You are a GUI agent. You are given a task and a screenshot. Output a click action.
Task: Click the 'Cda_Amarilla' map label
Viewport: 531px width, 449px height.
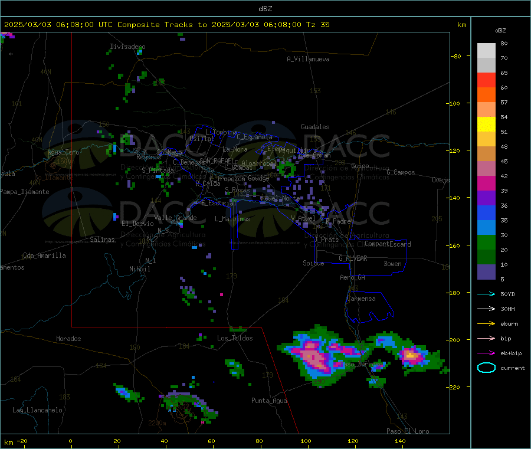point(44,255)
